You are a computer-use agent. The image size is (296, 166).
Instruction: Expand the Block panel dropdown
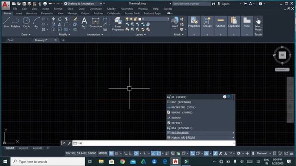[x=179, y=35]
